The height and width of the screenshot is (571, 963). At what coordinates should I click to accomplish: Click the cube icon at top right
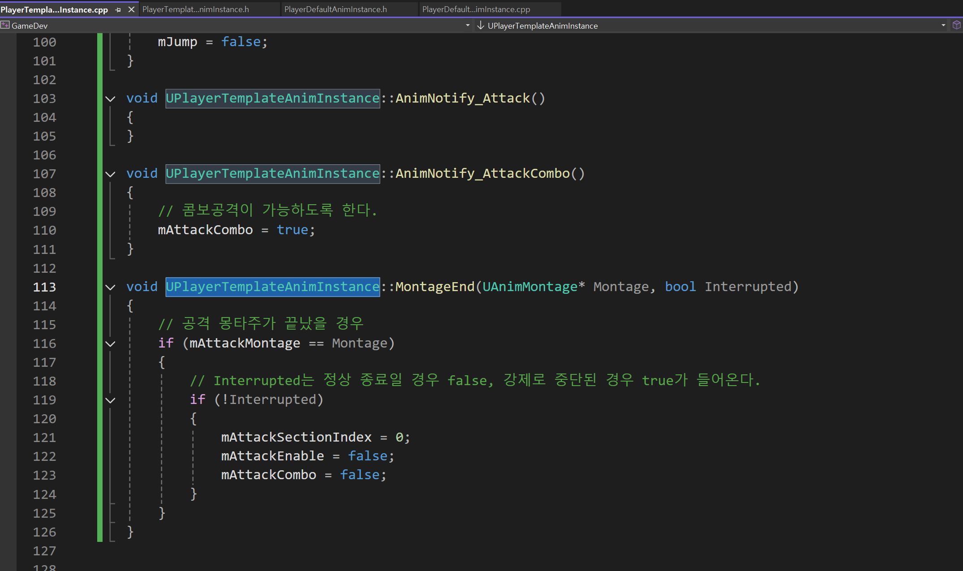coord(957,26)
